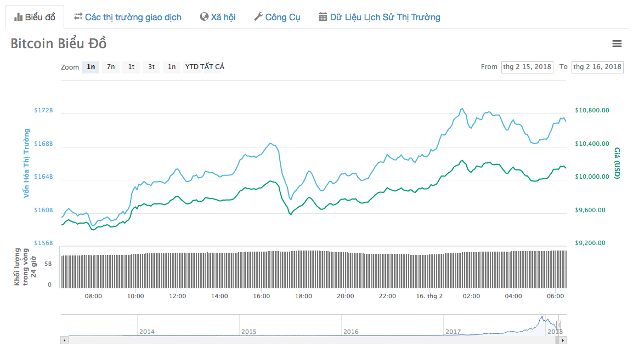Click the Vốn Hóa Thị Trường axis title
The width and height of the screenshot is (639, 347).
[26, 163]
